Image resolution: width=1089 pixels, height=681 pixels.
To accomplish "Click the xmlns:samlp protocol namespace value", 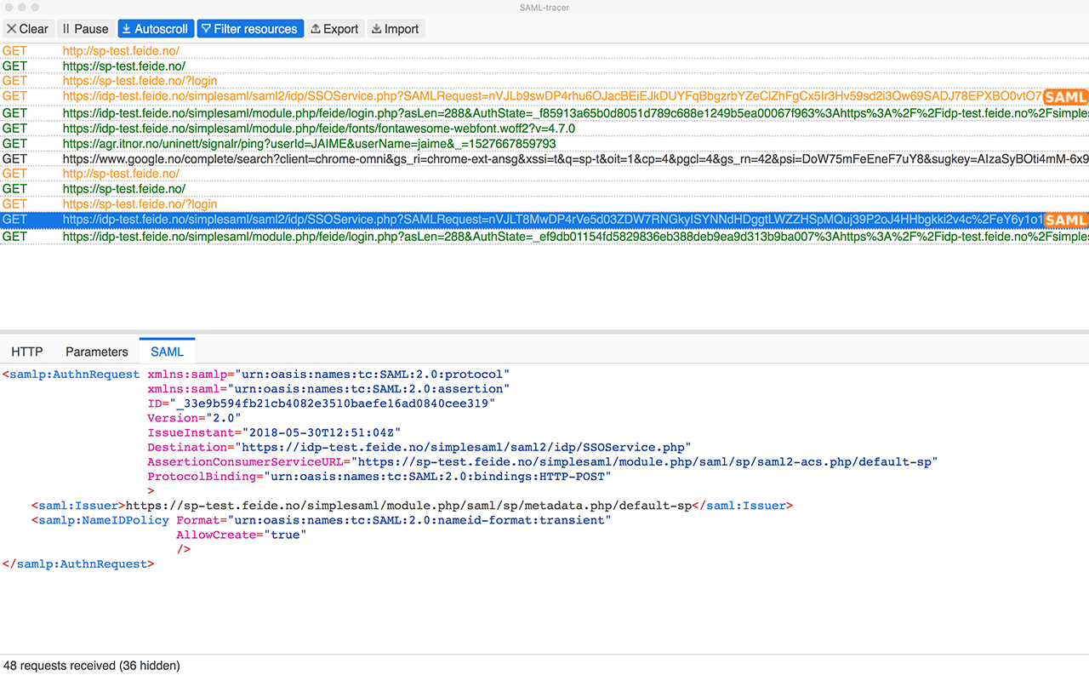I will [373, 375].
